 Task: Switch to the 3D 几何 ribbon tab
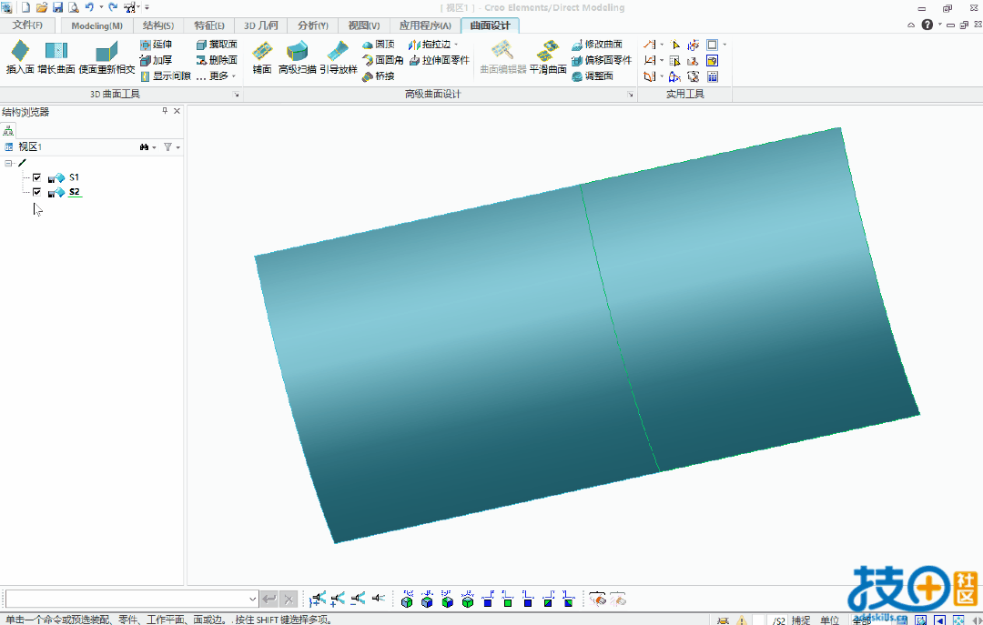(x=261, y=25)
